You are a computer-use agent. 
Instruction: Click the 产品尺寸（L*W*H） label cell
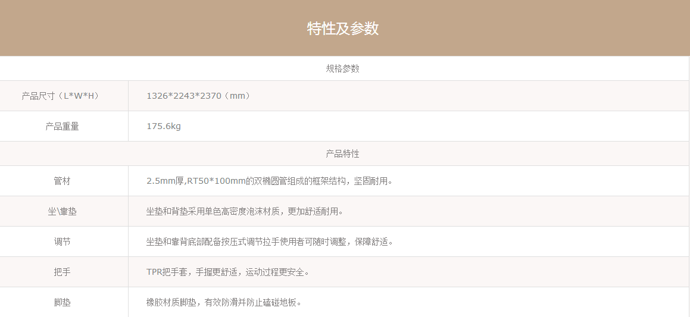60,96
